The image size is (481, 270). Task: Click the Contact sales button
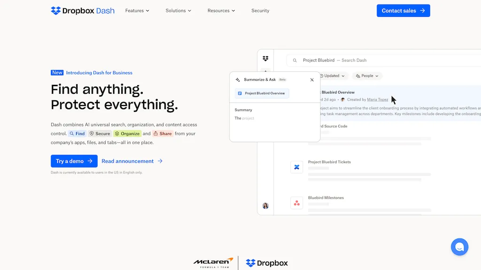(403, 10)
